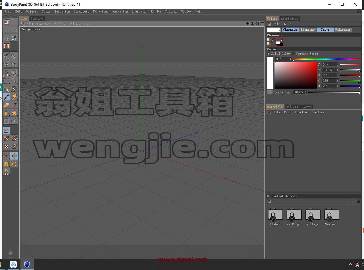Image resolution: width=364 pixels, height=270 pixels.
Task: Select the Smear/Dodge tool
Action: click(14, 97)
